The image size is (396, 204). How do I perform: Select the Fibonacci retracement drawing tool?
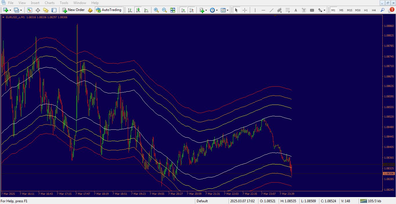287,10
